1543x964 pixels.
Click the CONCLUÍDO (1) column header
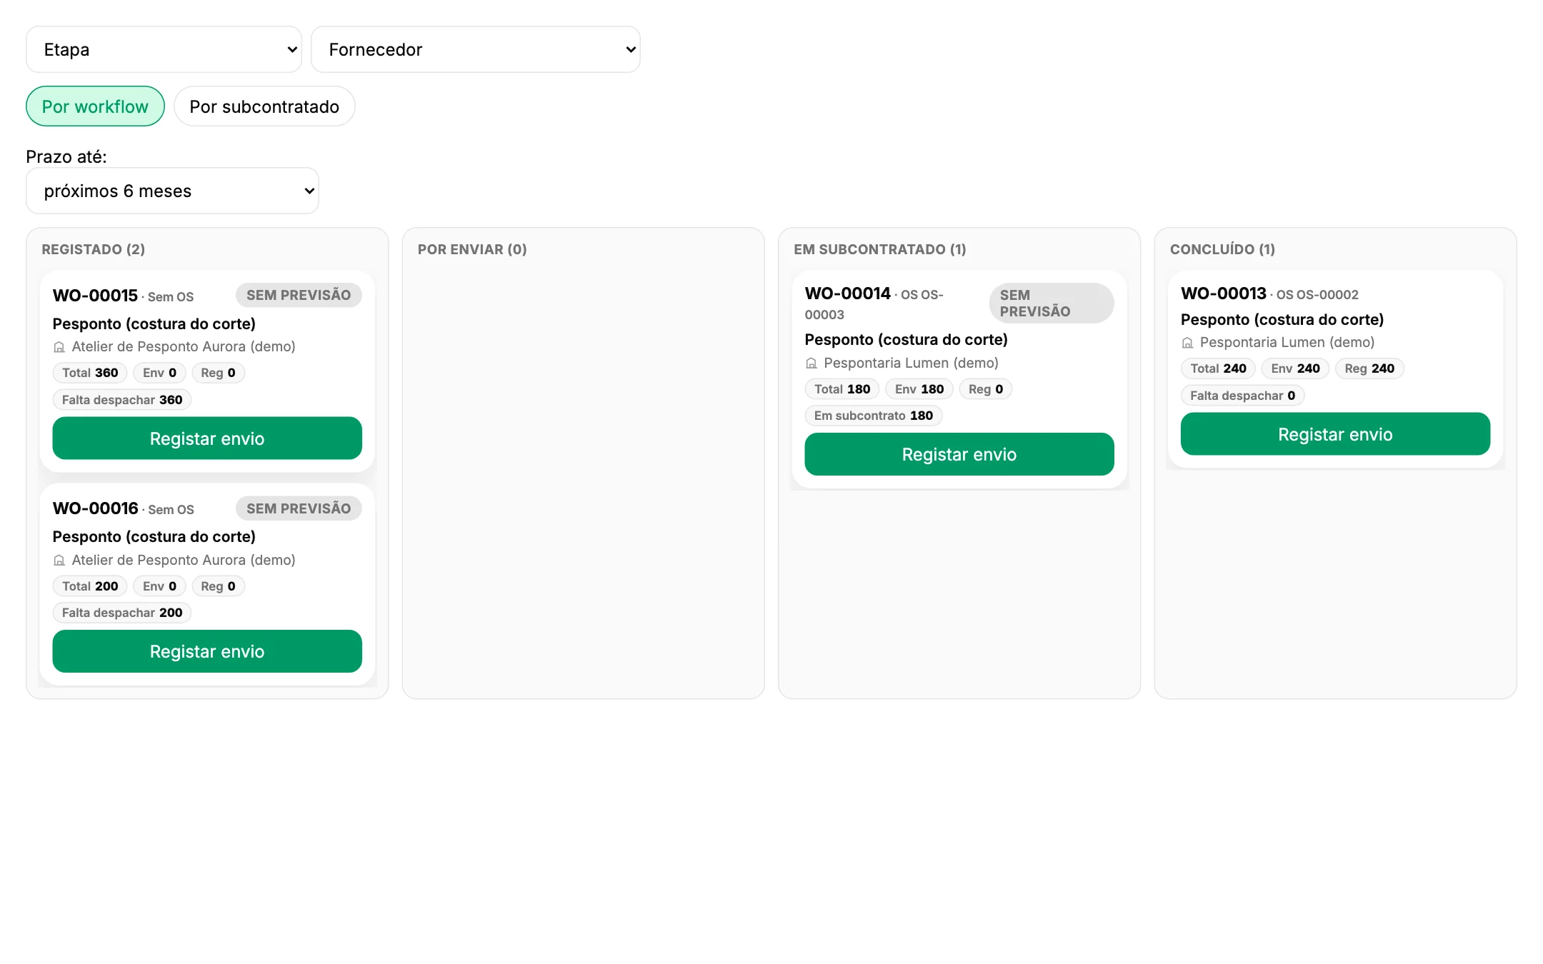(x=1222, y=249)
